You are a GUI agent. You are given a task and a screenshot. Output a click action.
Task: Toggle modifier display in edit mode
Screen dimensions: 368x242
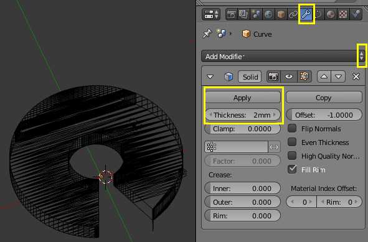(304, 77)
